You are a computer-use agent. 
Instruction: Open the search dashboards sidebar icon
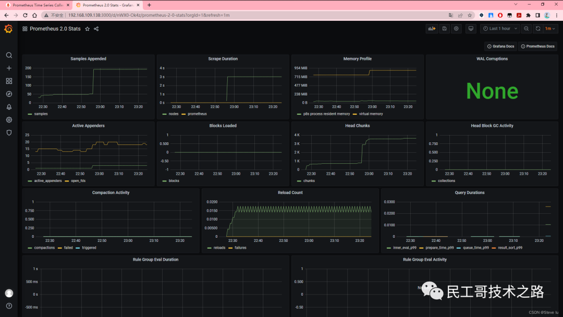pos(9,55)
